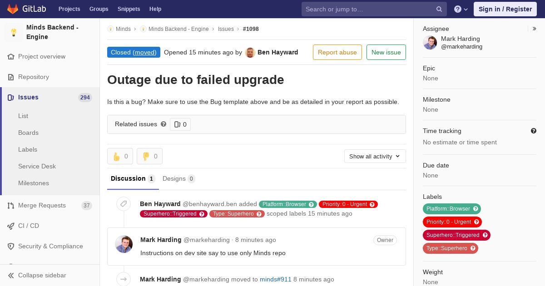The height and width of the screenshot is (286, 545).
Task: Go to Issues breadcrumb link
Action: tap(226, 29)
